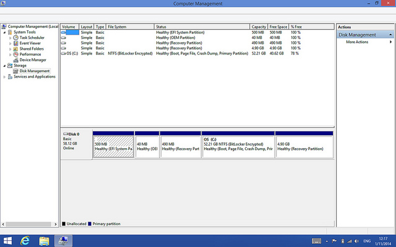Click the network signal tray icon
The image size is (396, 247).
(x=350, y=241)
